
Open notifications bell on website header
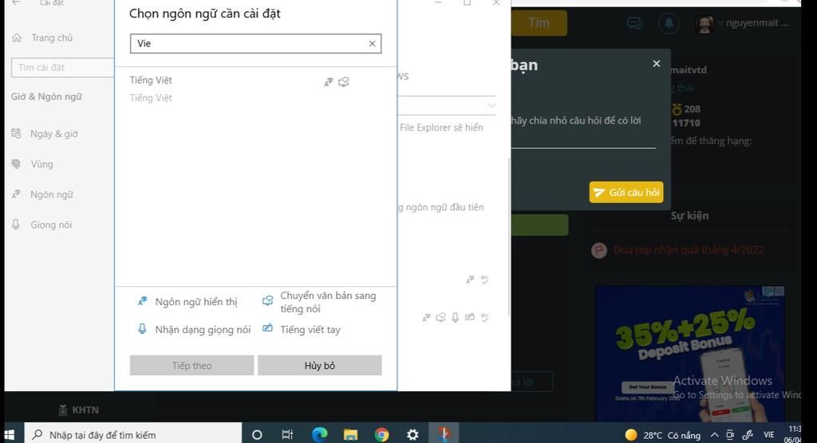point(669,23)
